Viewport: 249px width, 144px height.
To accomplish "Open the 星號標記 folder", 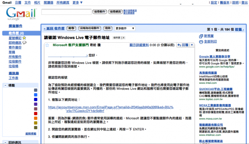I will [15, 38].
